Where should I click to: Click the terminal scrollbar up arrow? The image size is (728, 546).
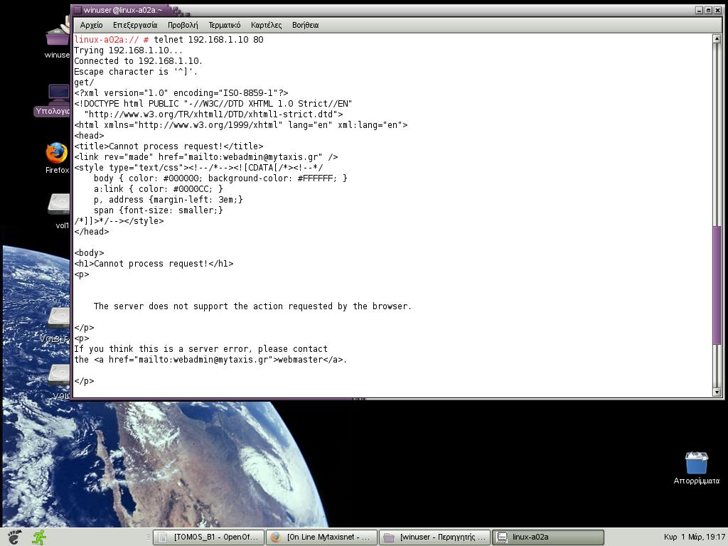(x=717, y=38)
